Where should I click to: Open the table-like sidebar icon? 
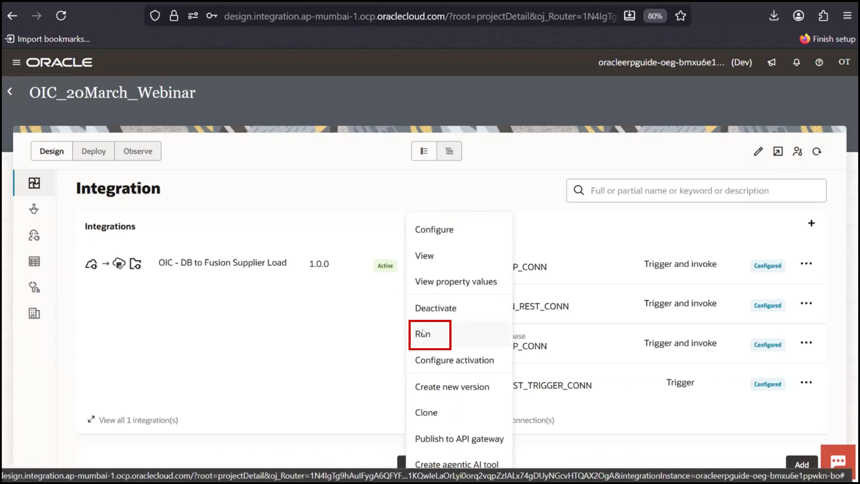click(34, 261)
